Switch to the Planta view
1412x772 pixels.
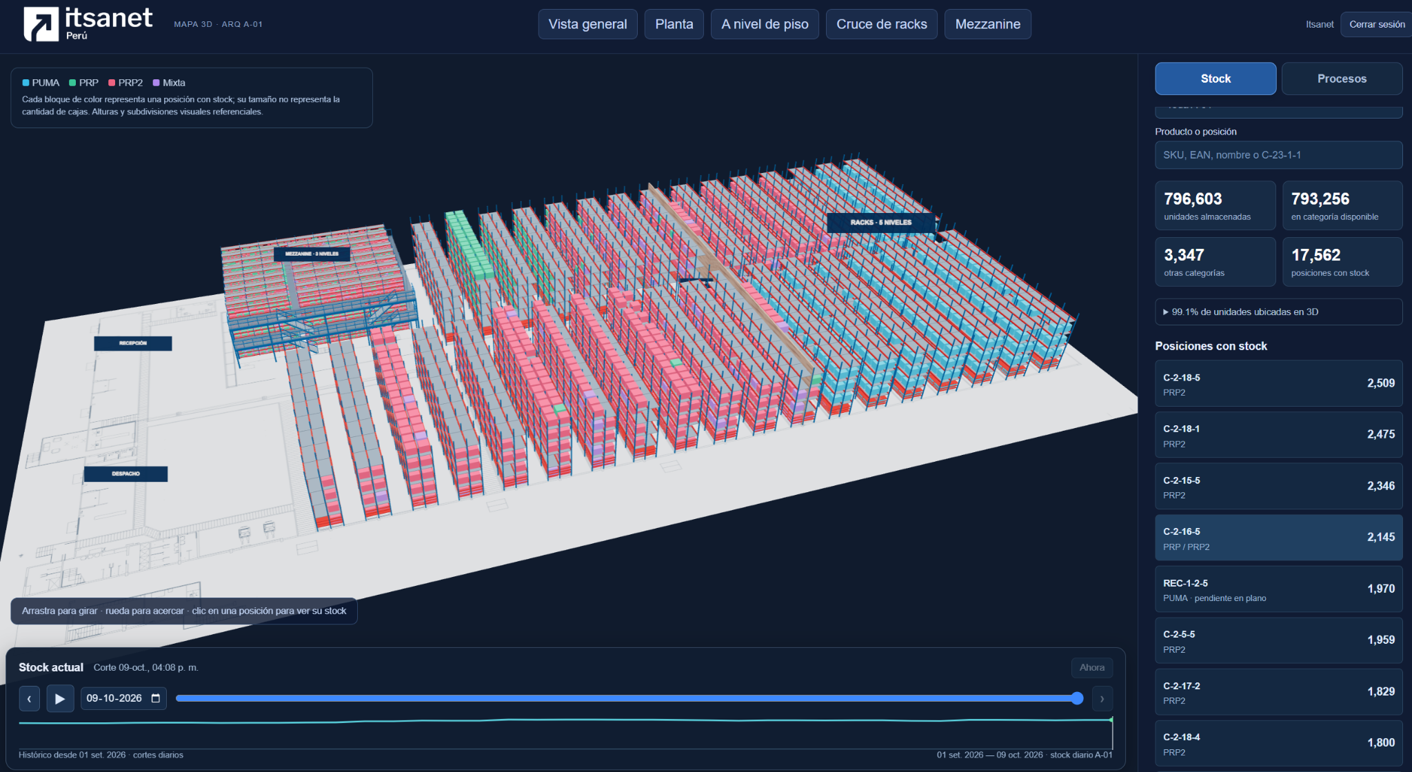click(674, 24)
